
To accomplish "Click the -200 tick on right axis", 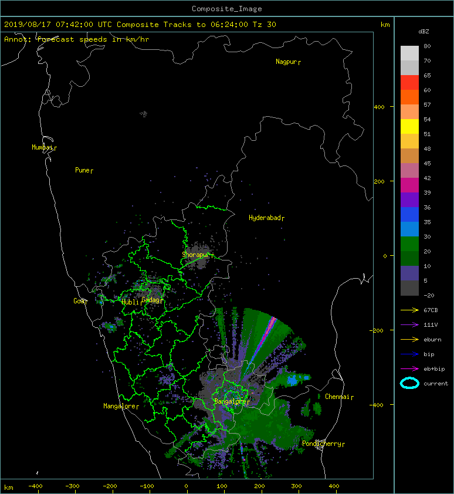I will pyautogui.click(x=377, y=330).
